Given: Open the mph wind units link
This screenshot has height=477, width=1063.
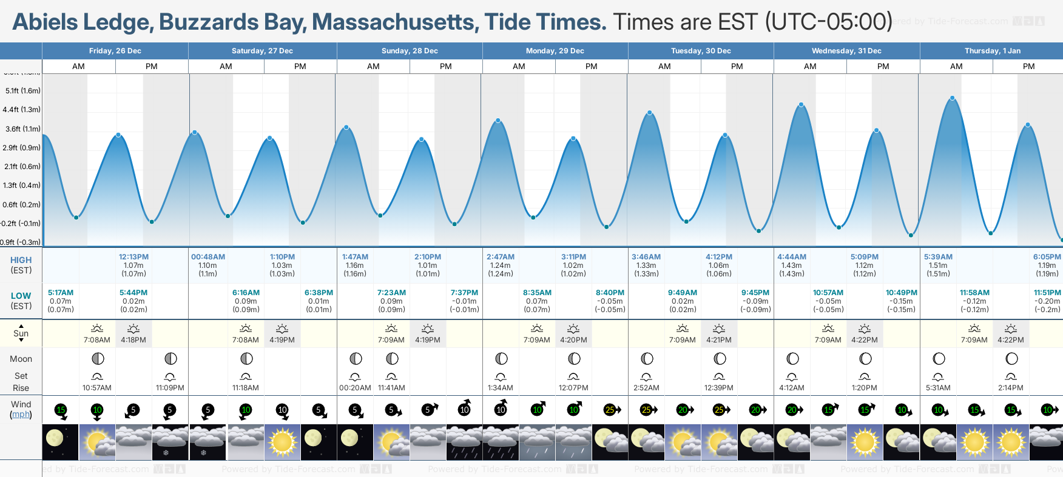Looking at the screenshot, I should 21,415.
